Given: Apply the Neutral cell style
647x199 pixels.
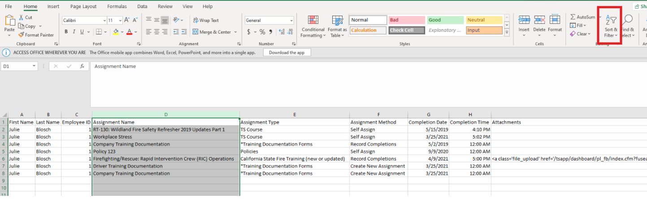Looking at the screenshot, I should pos(484,20).
